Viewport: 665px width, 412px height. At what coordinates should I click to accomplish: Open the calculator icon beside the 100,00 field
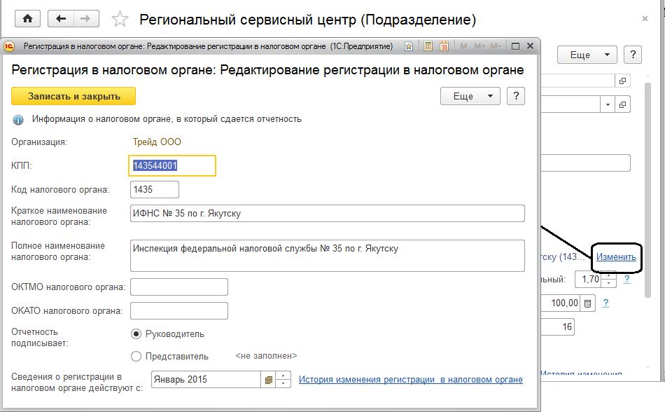pyautogui.click(x=588, y=303)
